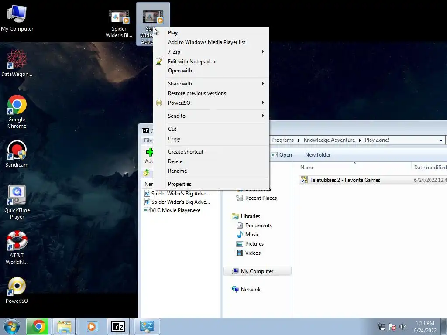Click the Windows Start button

(12, 326)
